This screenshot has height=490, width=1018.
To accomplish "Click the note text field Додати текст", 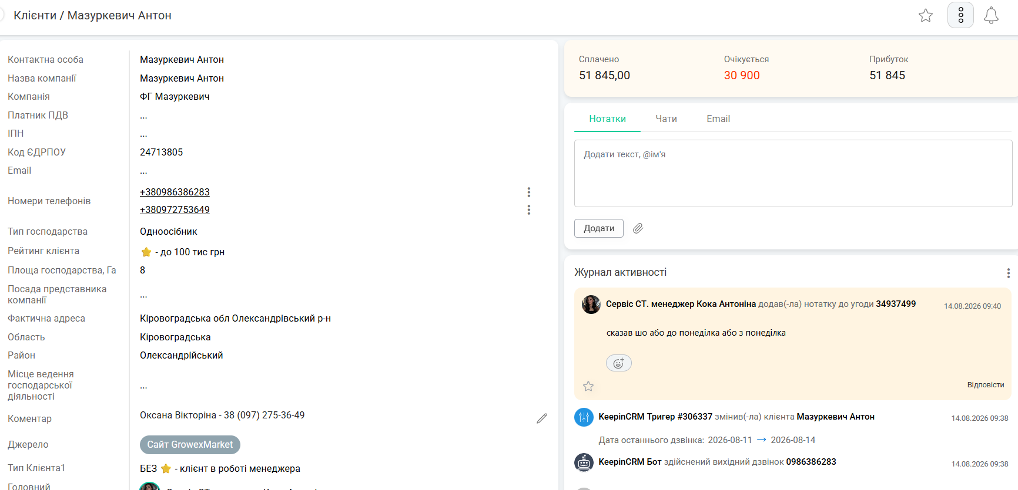I will (x=793, y=173).
